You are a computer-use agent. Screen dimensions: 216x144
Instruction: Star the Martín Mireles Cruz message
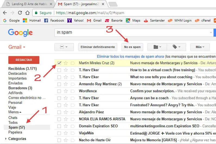[x=66, y=63]
